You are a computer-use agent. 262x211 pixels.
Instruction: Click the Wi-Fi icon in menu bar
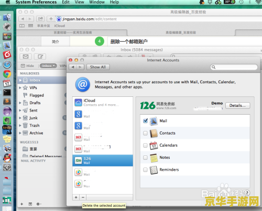258,2
